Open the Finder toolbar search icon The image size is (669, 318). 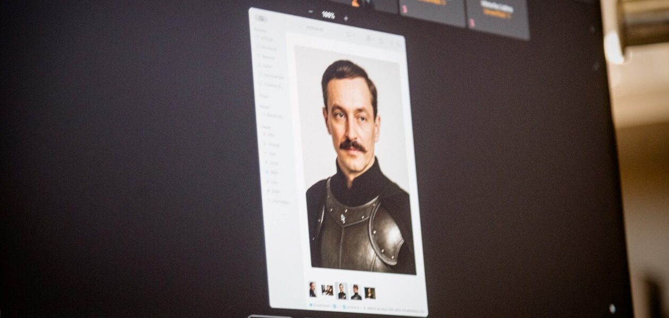399,44
